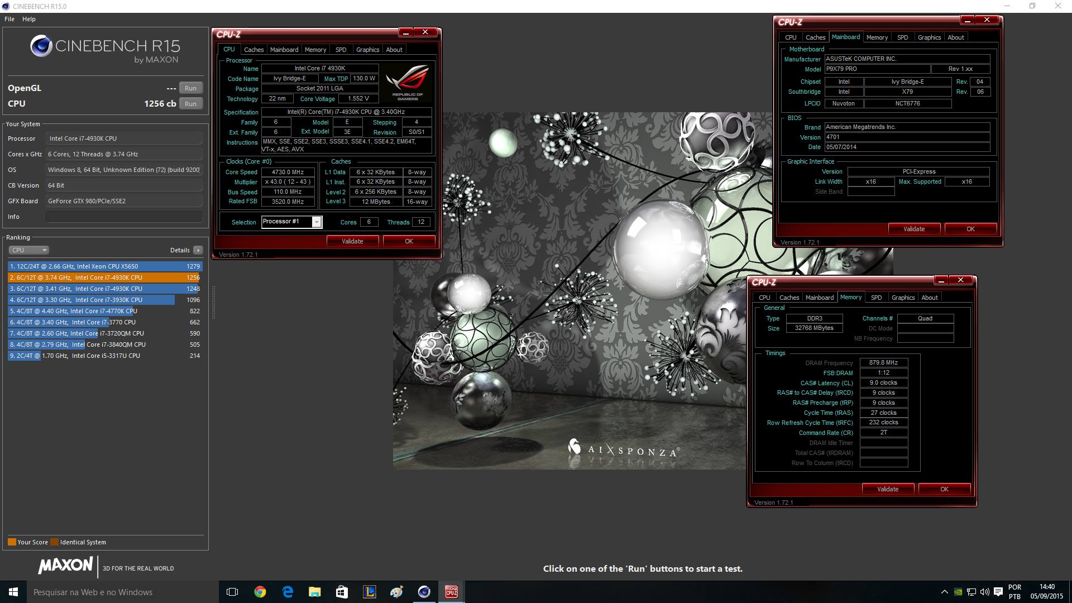Select i5-3317U ranking row
The height and width of the screenshot is (603, 1072).
(105, 356)
